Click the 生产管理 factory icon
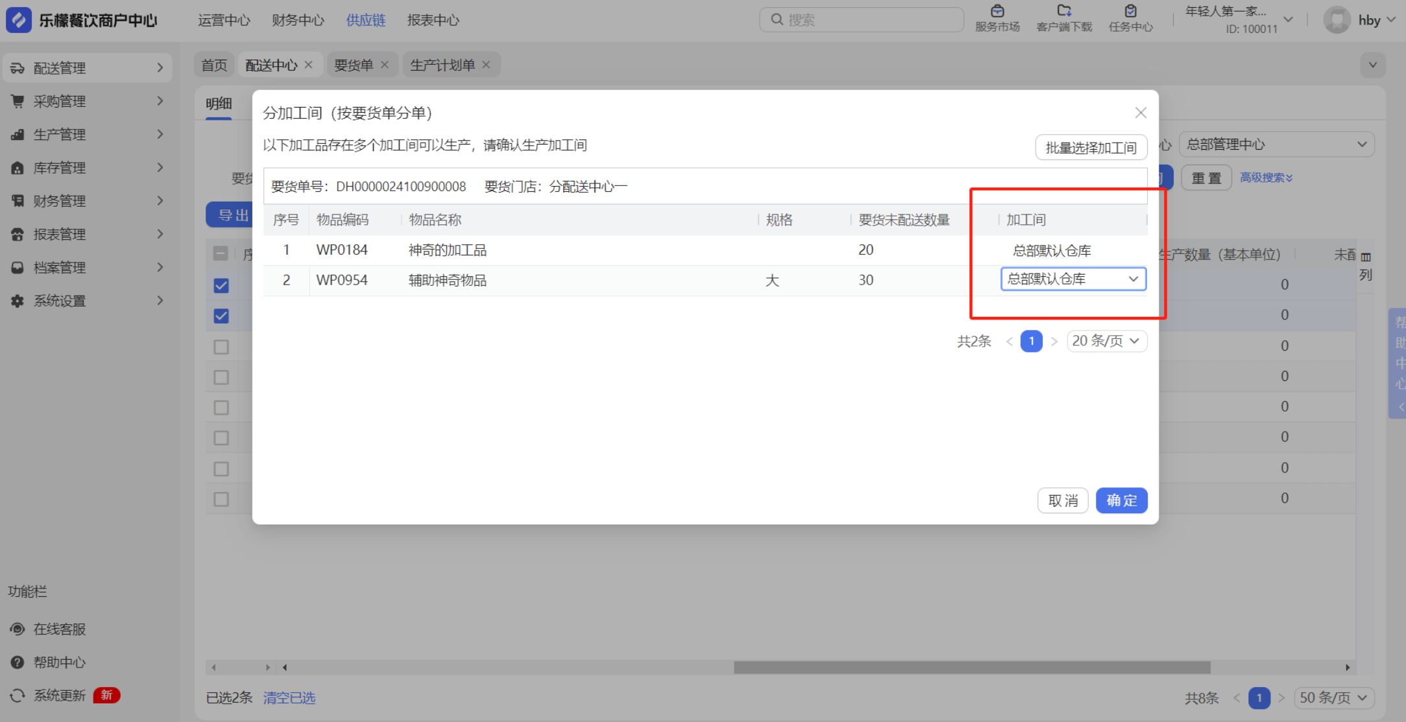The width and height of the screenshot is (1406, 722). coord(18,134)
